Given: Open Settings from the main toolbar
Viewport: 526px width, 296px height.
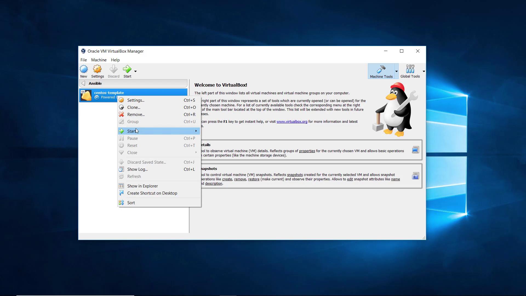Looking at the screenshot, I should pyautogui.click(x=97, y=69).
